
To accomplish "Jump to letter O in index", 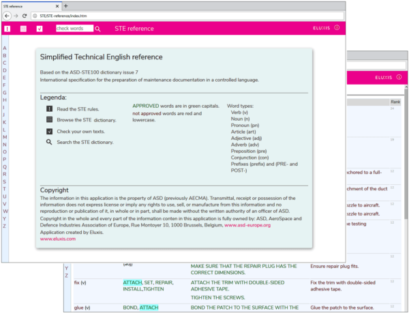I will [x=5, y=152].
